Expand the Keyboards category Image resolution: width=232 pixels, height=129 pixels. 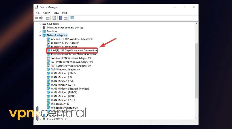(x=40, y=24)
